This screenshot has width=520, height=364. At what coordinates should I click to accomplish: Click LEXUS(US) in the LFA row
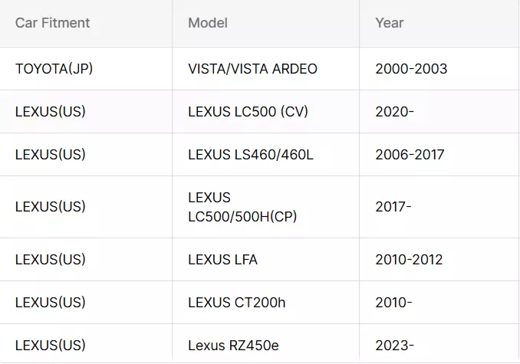coord(51,260)
